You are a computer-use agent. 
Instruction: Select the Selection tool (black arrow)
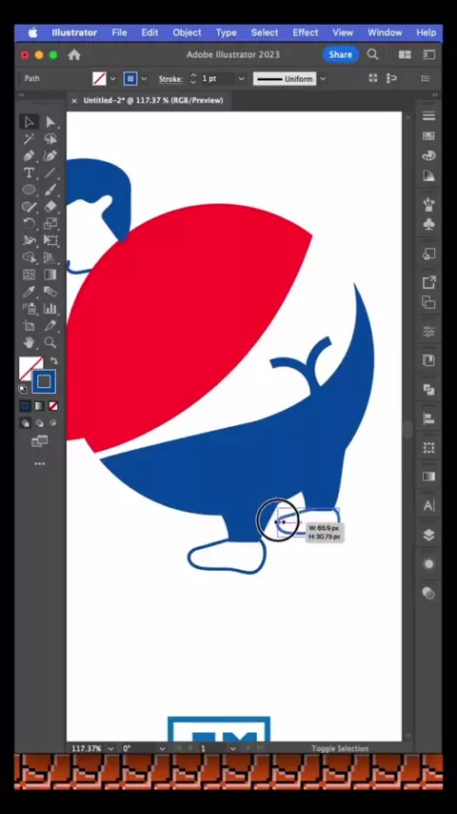click(x=30, y=122)
